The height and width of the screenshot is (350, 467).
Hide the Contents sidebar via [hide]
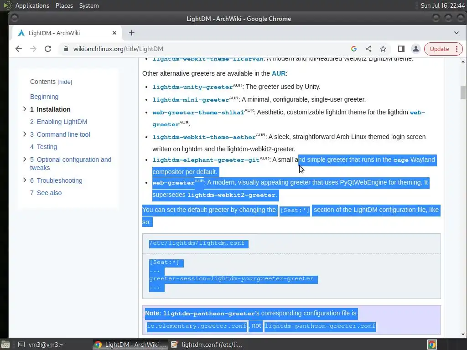65,82
